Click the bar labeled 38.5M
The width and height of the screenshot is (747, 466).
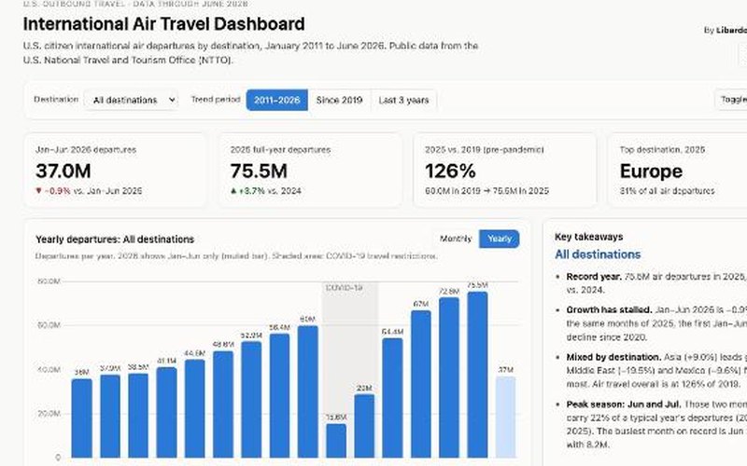pos(138,415)
